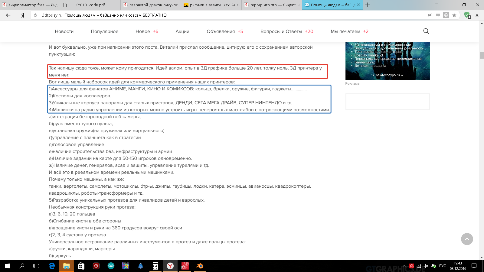Open the Wi-Fi network tray icon

click(x=419, y=266)
